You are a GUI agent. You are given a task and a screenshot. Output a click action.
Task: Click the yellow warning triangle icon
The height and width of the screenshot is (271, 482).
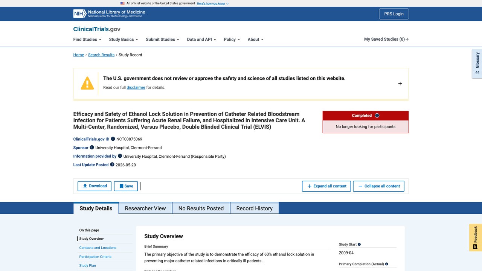[87, 83]
